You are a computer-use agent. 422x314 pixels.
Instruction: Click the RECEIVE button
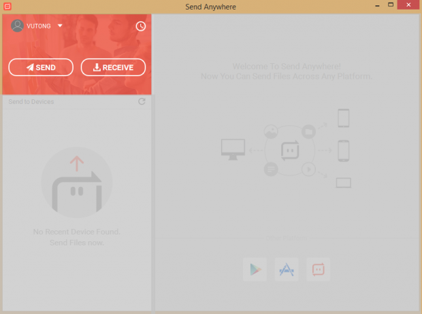pos(113,67)
